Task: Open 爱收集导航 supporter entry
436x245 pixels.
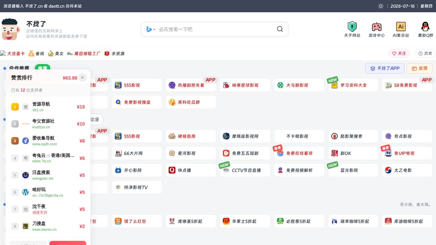Action: [x=48, y=141]
